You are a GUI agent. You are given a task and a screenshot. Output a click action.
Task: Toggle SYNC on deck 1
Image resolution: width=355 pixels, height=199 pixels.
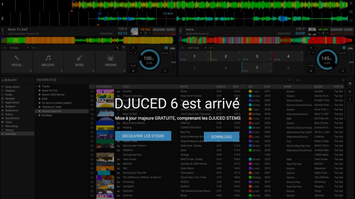171,30
